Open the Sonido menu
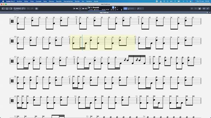Image resolution: width=211 pixels, height=118 pixels. click(x=77, y=1)
